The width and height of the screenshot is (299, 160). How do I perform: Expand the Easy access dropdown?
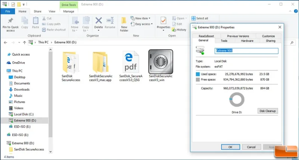click(152, 24)
